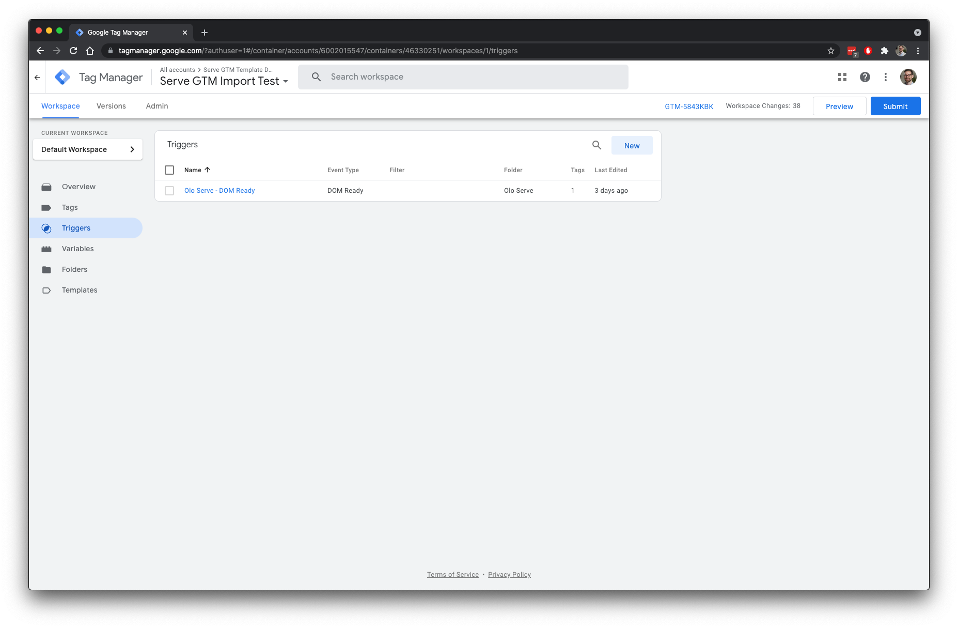Open the Help question mark icon
Image resolution: width=958 pixels, height=628 pixels.
point(865,77)
